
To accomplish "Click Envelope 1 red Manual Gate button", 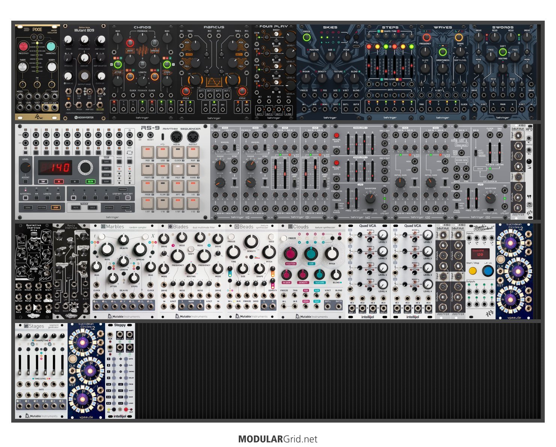I will pyautogui.click(x=336, y=135).
